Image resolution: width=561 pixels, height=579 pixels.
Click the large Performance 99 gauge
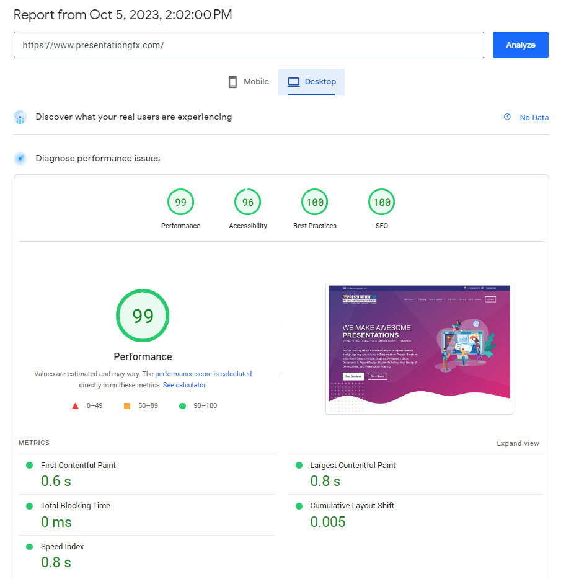(143, 316)
